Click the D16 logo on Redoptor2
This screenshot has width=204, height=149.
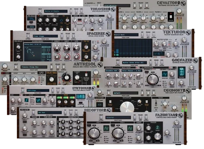pos(109,111)
